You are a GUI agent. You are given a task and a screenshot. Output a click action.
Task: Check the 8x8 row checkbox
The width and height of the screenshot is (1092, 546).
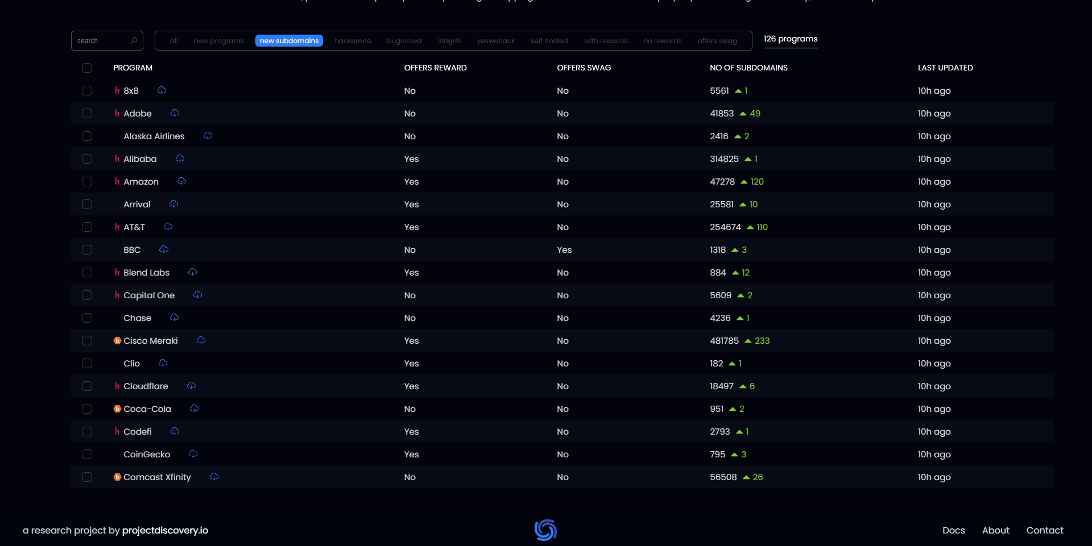(87, 91)
